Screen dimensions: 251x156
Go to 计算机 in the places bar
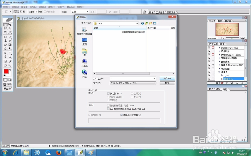pos(84,63)
